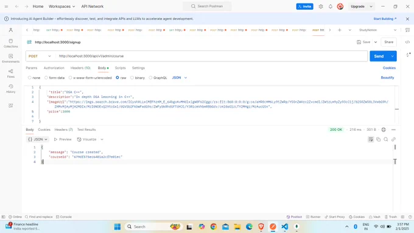Open the tabs overflow chevron

tap(349, 30)
